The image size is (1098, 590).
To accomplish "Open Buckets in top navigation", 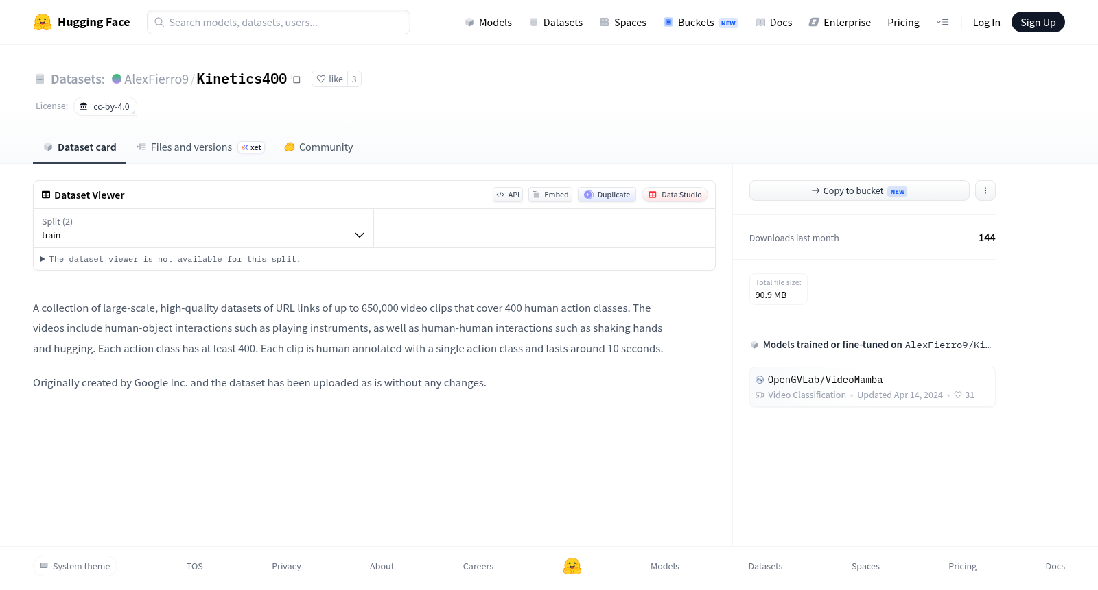I will [701, 22].
